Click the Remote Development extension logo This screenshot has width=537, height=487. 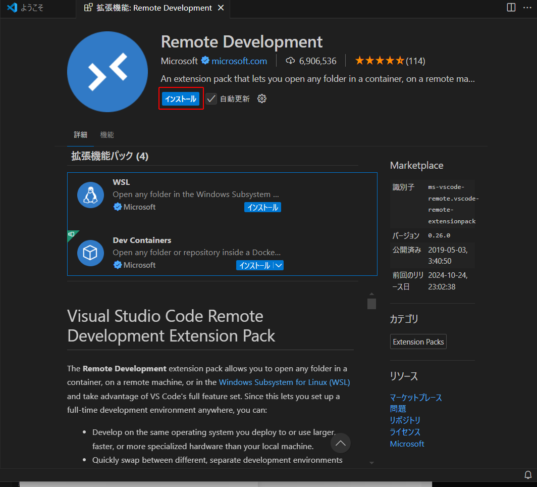[108, 72]
